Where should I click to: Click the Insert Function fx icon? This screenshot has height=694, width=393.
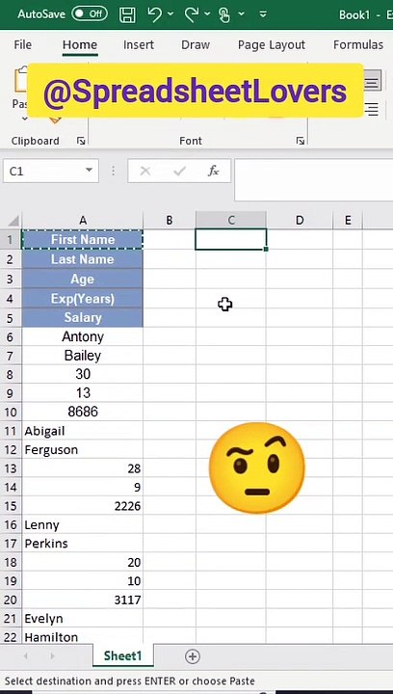point(213,171)
